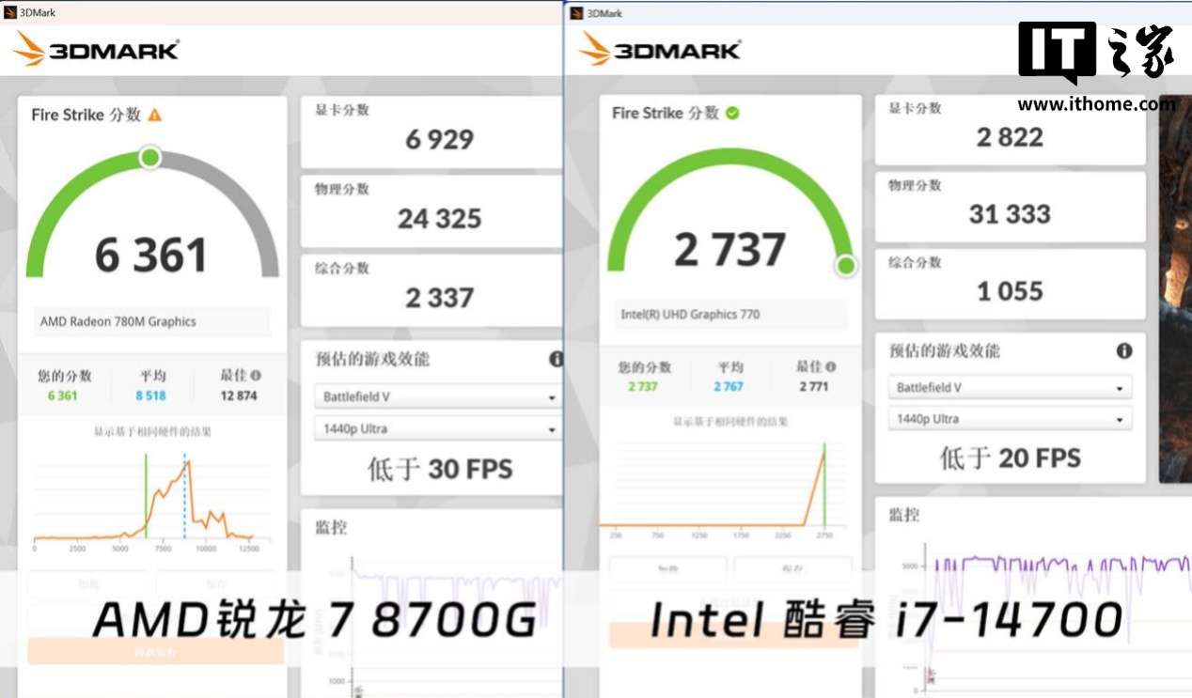Click info icon in the 低于 30 FPS panel
1192x698 pixels.
coord(557,359)
